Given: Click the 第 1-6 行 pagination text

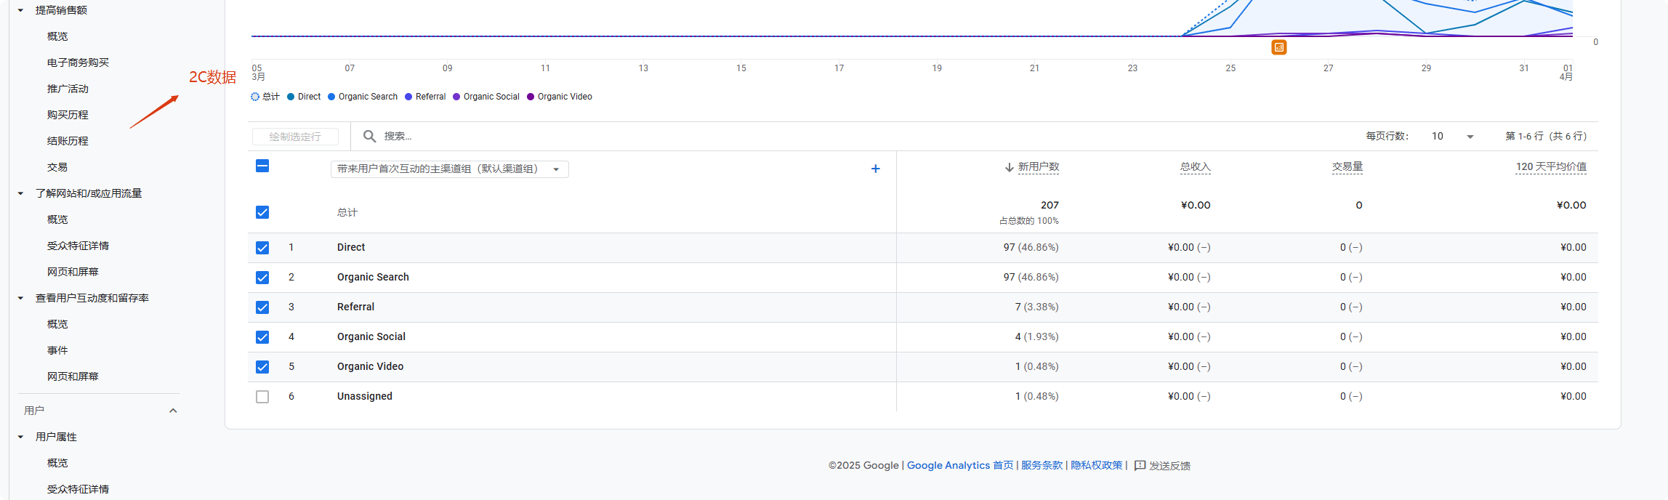Looking at the screenshot, I should click(1546, 137).
